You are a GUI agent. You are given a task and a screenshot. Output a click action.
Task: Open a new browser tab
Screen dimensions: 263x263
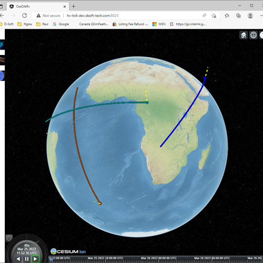74,6
